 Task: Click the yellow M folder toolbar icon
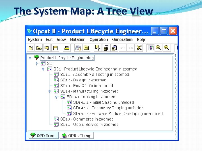(86, 48)
